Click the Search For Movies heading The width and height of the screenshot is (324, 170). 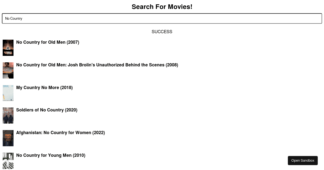tap(162, 7)
